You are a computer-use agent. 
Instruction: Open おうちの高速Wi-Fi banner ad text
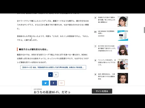[52, 92]
